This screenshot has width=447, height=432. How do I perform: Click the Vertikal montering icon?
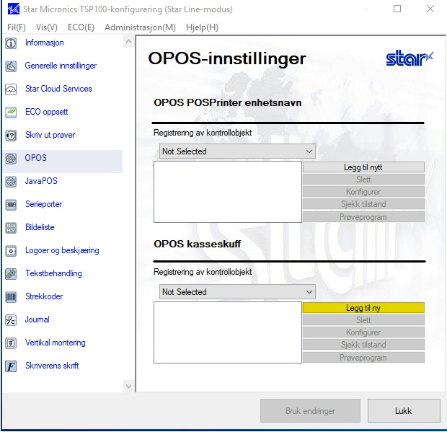[x=11, y=343]
